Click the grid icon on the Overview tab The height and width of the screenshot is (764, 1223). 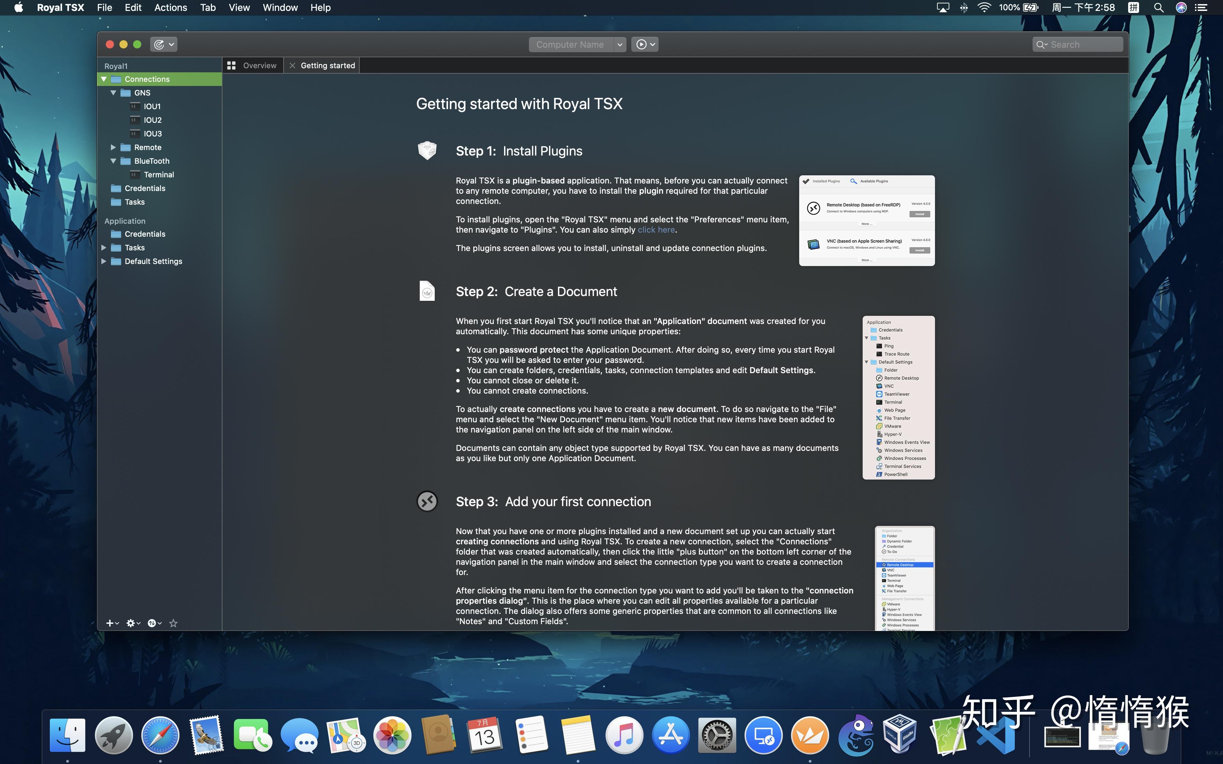click(232, 65)
